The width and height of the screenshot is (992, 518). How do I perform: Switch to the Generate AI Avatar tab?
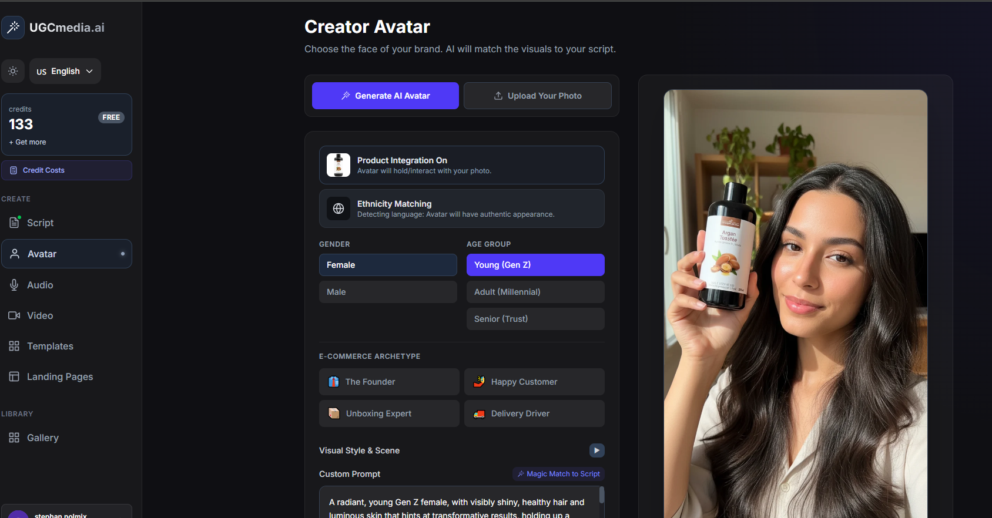click(x=386, y=96)
